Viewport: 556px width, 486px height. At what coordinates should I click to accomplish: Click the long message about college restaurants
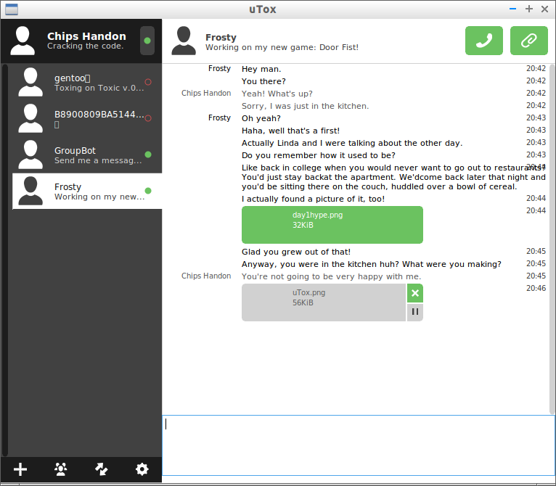coord(393,177)
